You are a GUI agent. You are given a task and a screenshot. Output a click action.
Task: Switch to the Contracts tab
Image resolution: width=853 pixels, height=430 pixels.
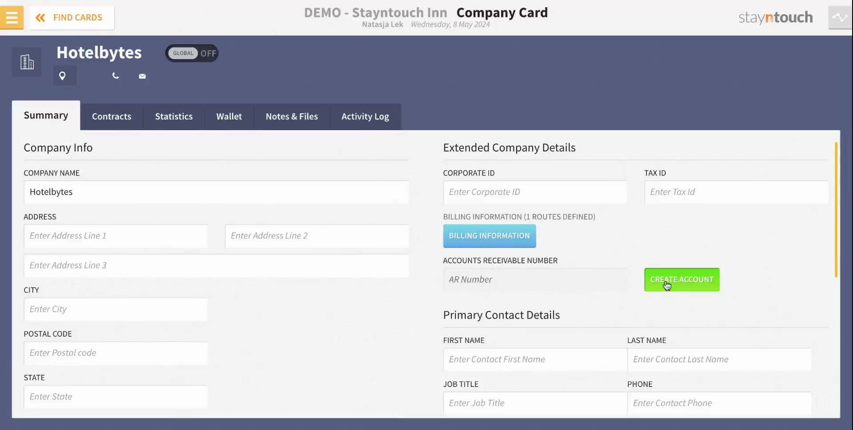pyautogui.click(x=112, y=116)
